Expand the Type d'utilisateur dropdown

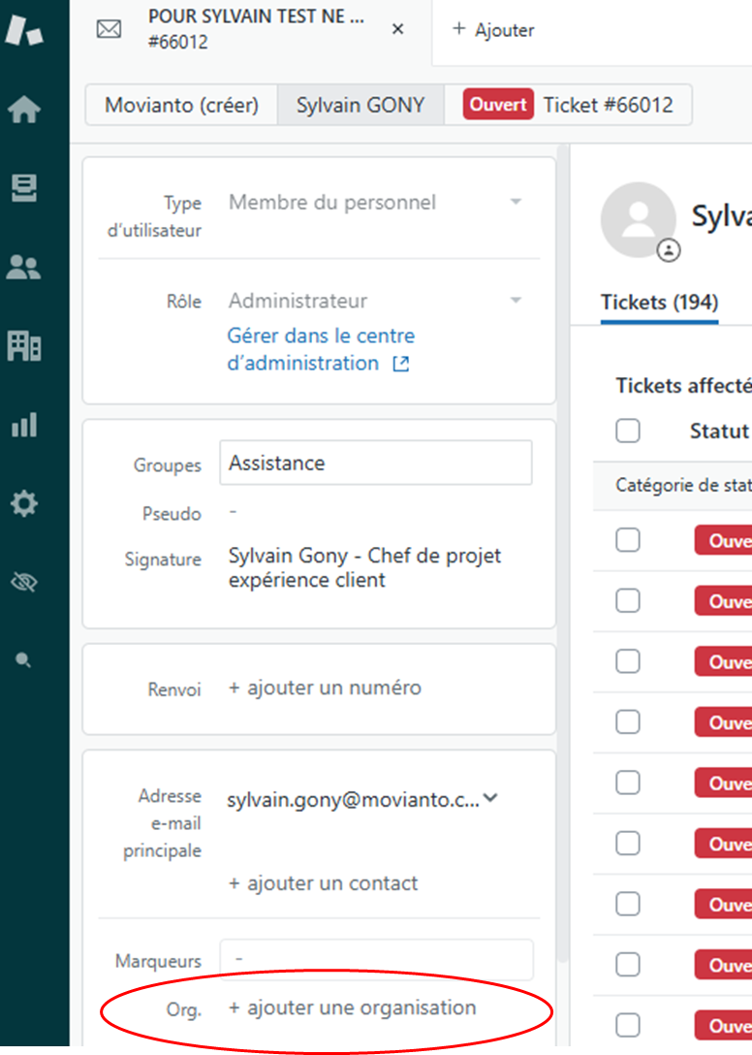[516, 203]
